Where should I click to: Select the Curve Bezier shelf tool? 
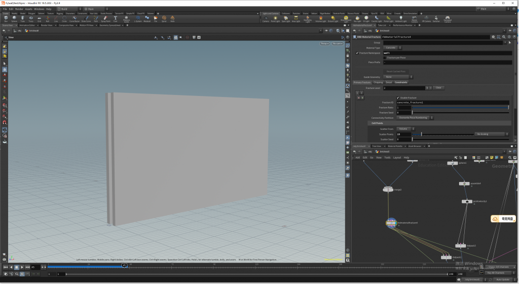(75, 19)
